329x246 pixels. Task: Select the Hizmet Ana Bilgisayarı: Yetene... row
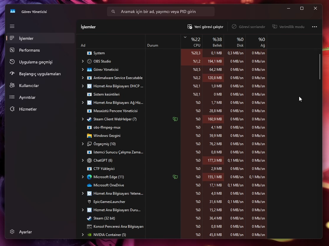click(x=172, y=193)
